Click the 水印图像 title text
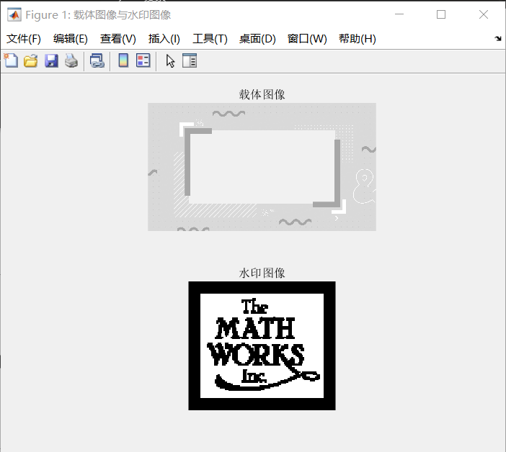Image resolution: width=506 pixels, height=452 pixels. coord(262,273)
